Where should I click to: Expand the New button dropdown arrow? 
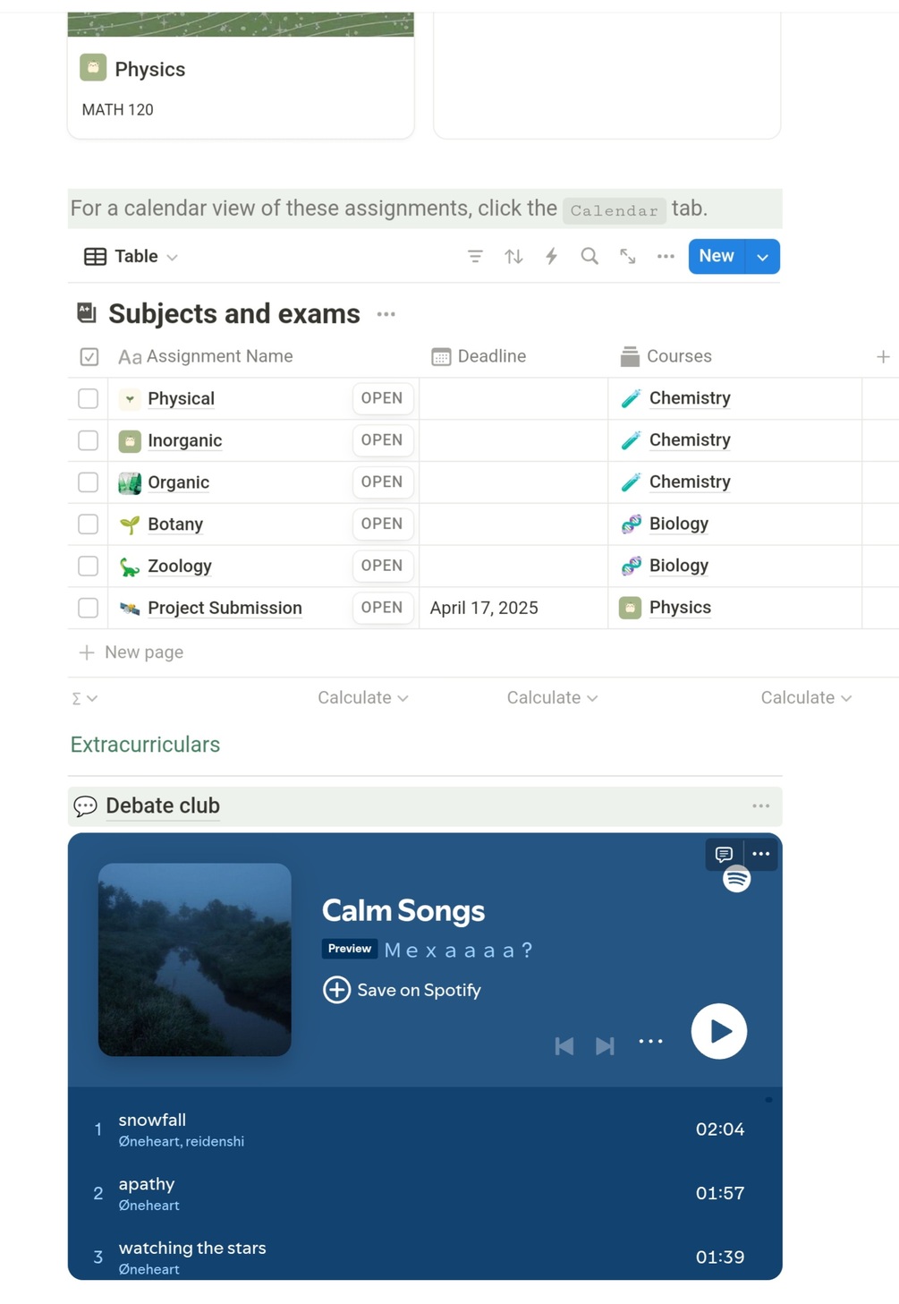(x=762, y=257)
